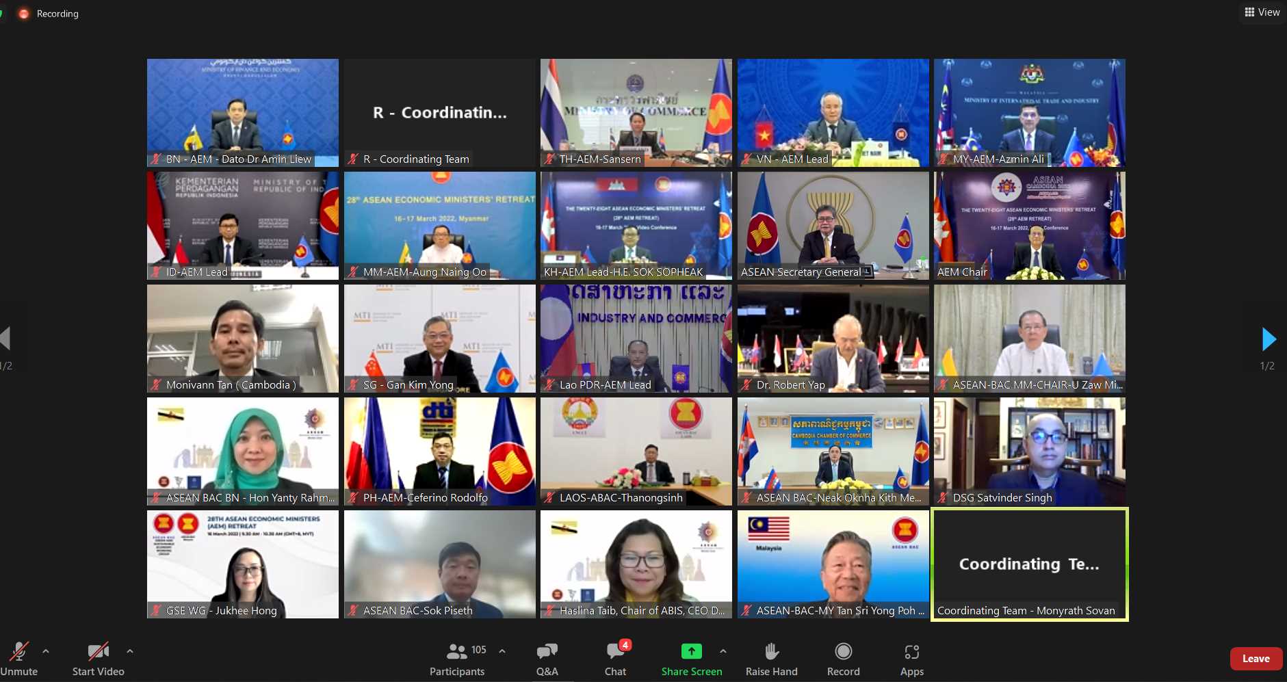Select MM-AEM-Aung Naing Oo video tile
This screenshot has width=1287, height=682.
pos(440,226)
